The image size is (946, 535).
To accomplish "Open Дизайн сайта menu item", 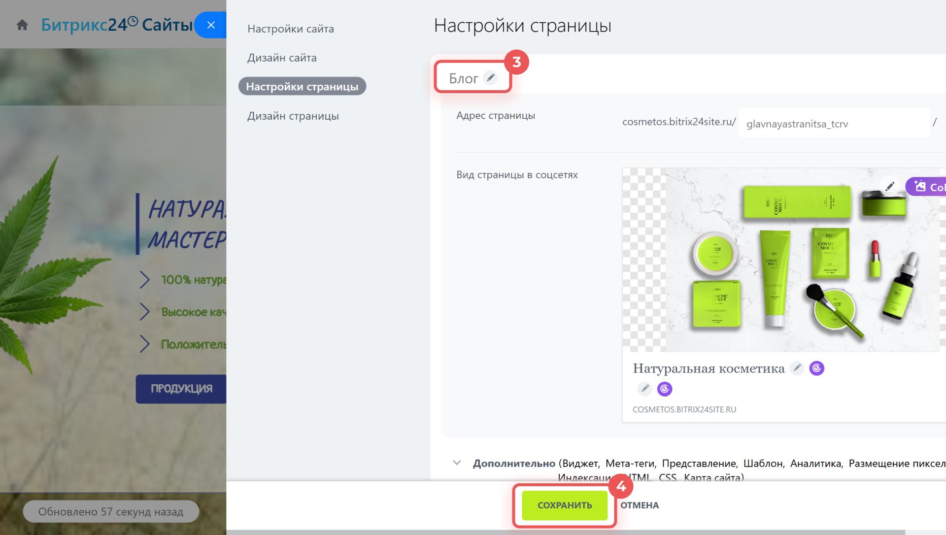I will 282,58.
